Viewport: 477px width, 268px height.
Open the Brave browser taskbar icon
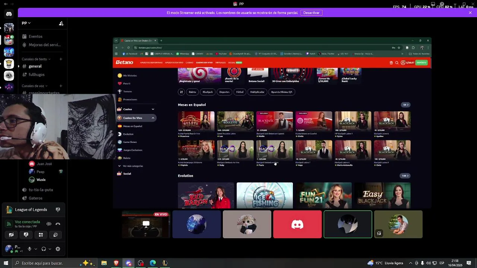coord(116,263)
